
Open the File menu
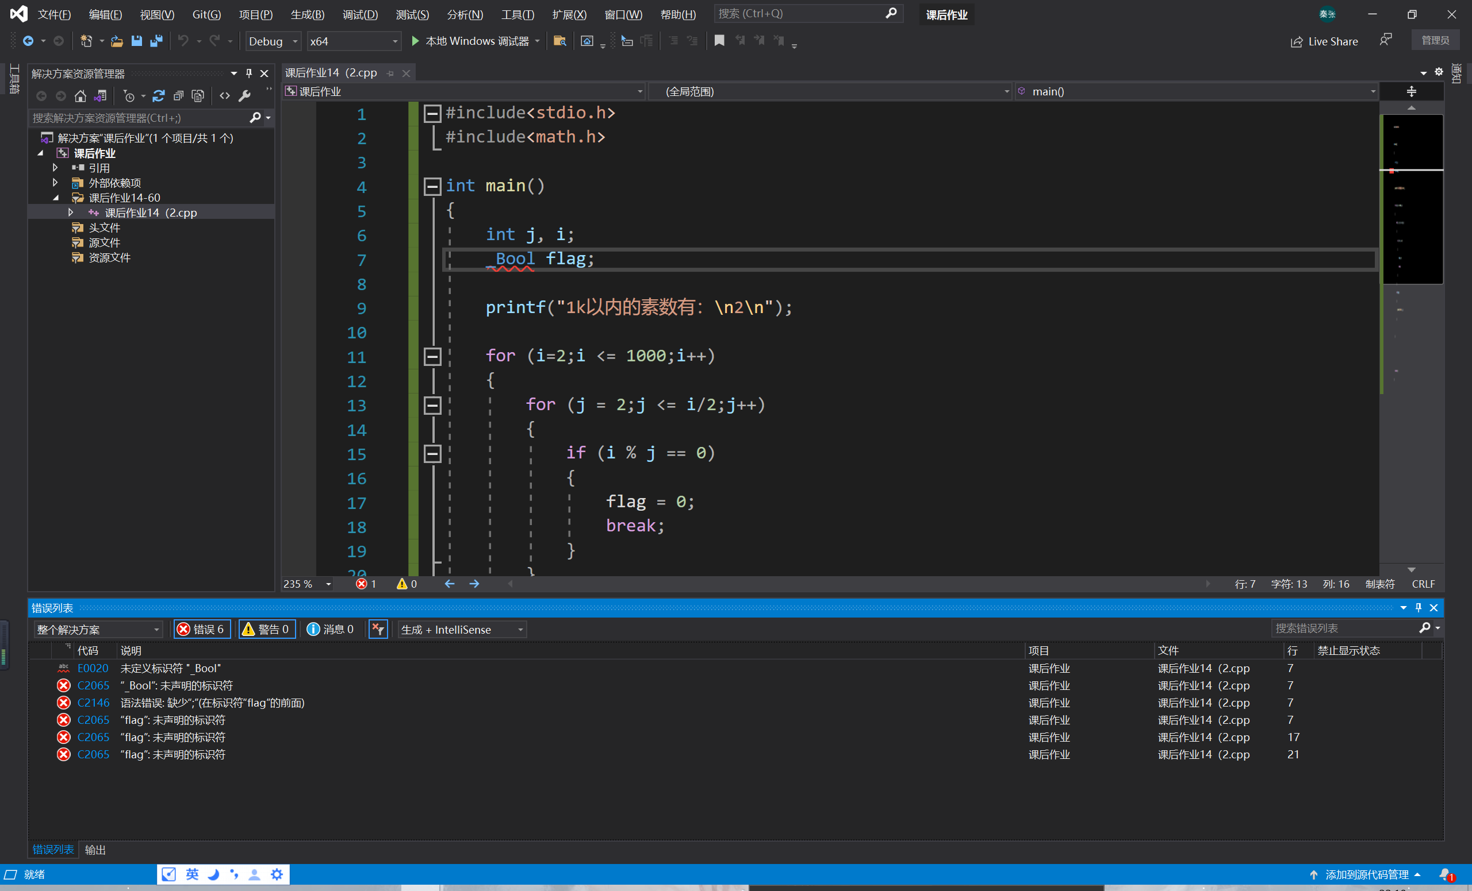tap(55, 14)
